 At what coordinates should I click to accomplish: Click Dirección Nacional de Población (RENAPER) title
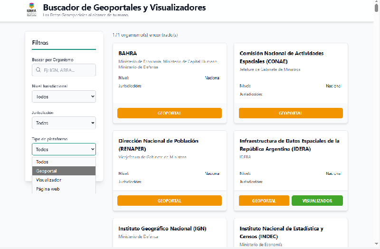[x=159, y=145]
